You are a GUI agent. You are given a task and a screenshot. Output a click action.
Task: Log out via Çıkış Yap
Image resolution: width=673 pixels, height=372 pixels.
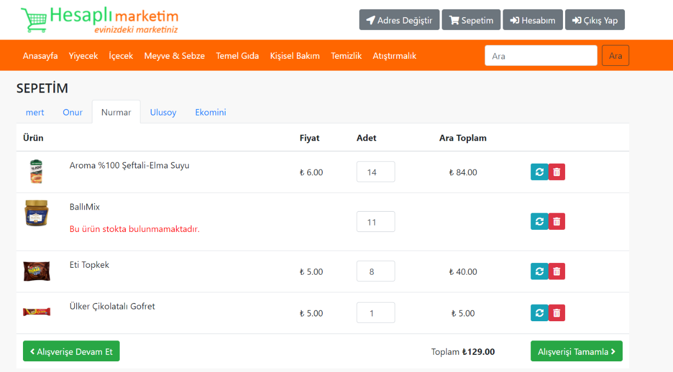click(x=595, y=19)
